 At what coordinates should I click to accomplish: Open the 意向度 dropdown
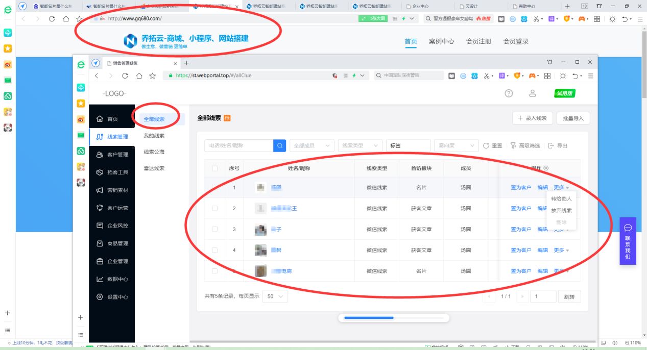click(x=456, y=145)
